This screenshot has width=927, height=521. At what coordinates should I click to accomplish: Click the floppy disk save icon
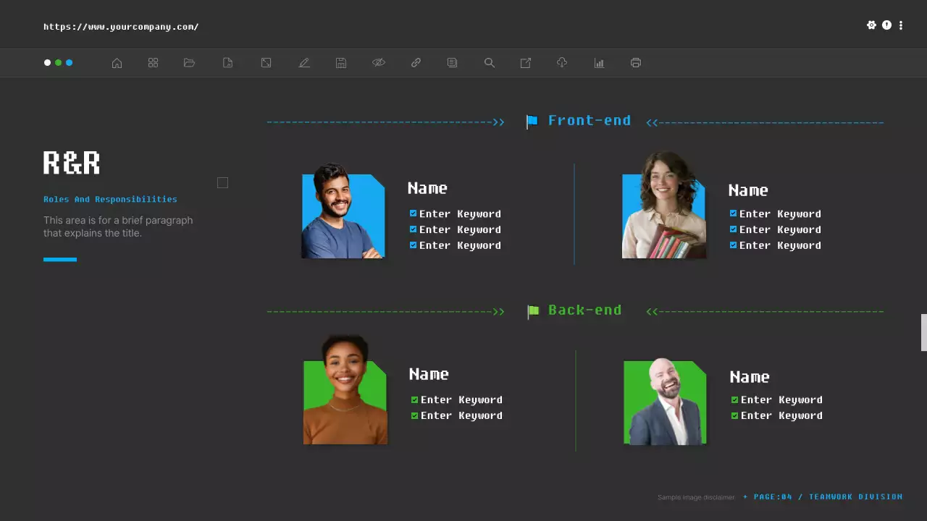[341, 63]
